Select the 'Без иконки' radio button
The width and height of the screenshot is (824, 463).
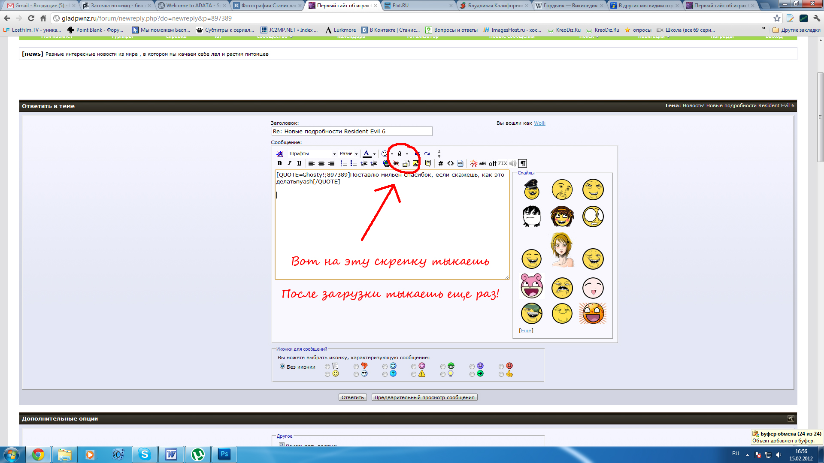pos(282,367)
